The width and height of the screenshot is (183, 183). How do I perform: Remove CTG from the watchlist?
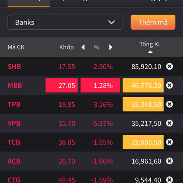click(x=170, y=180)
